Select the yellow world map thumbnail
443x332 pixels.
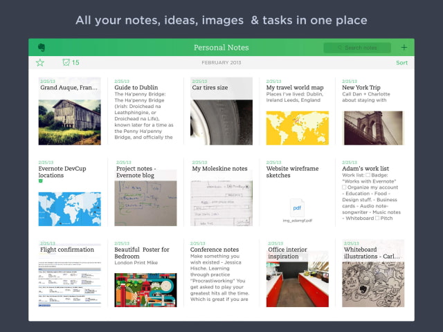click(297, 127)
